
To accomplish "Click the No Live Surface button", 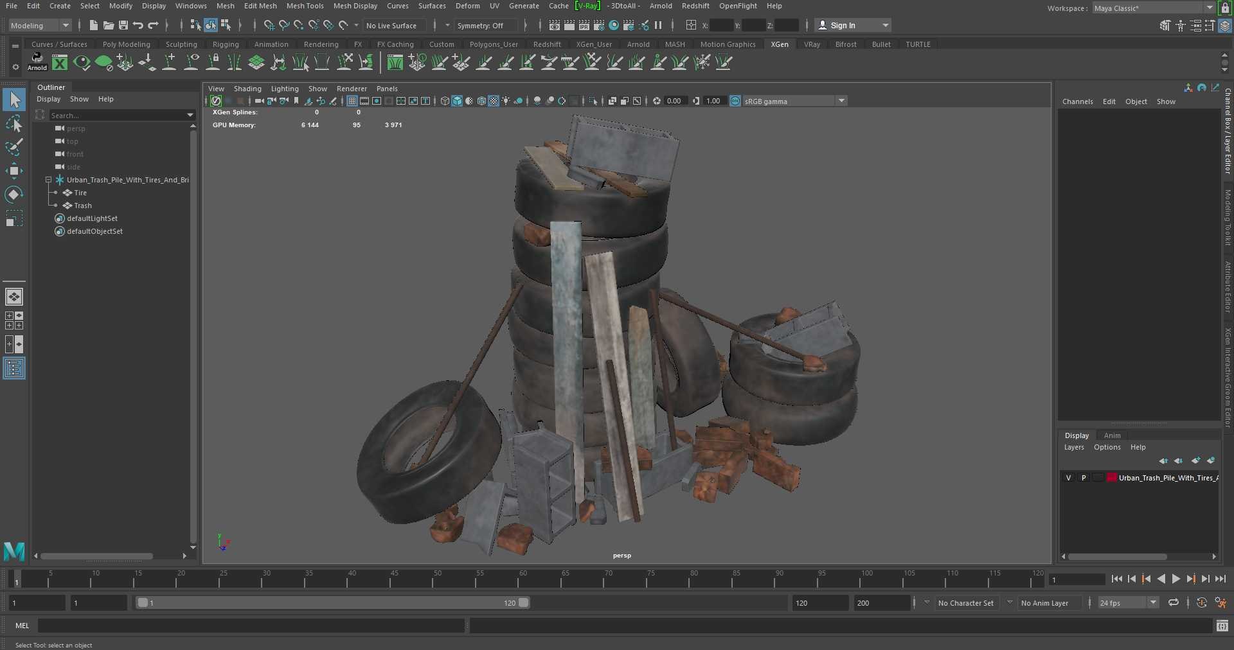I will (391, 26).
